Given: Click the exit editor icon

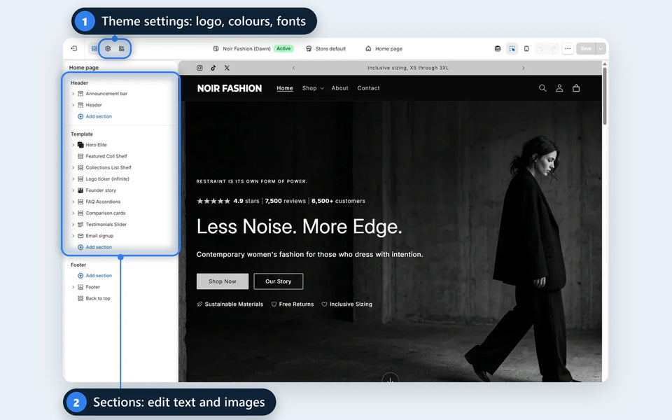Looking at the screenshot, I should click(x=74, y=48).
